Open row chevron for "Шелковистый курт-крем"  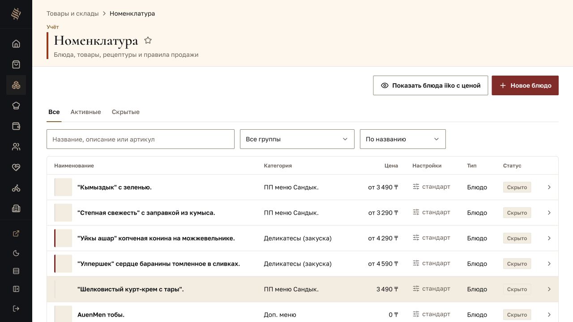549,289
